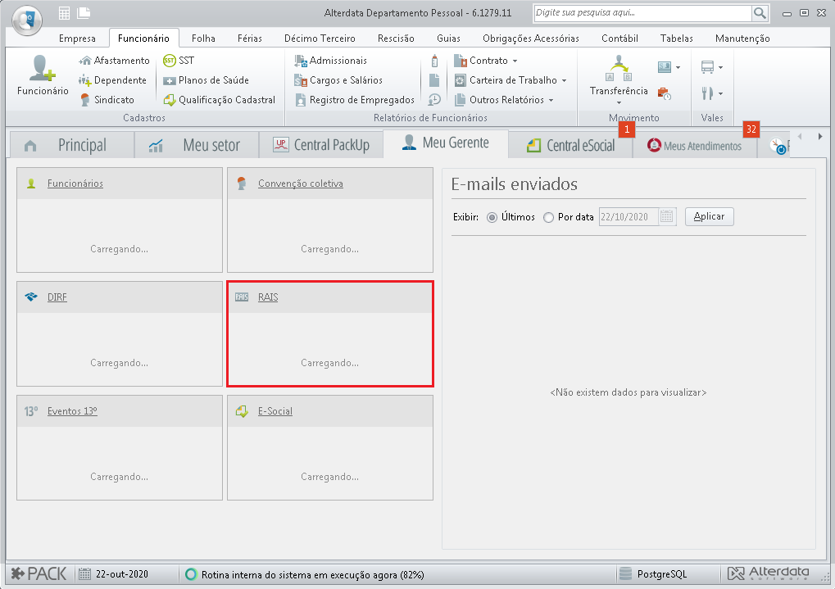Image resolution: width=835 pixels, height=589 pixels.
Task: Select the Por data radio button
Action: coord(548,217)
